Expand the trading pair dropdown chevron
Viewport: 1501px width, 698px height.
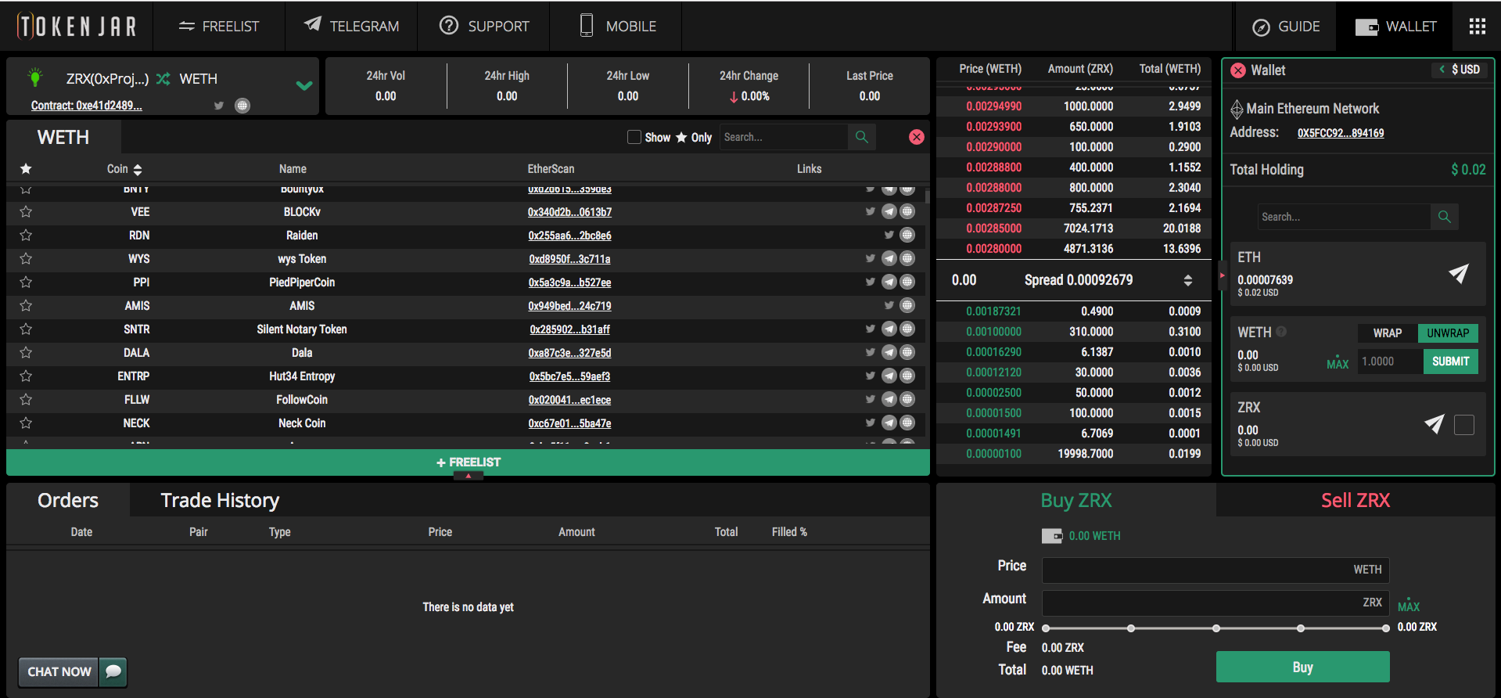pos(304,85)
